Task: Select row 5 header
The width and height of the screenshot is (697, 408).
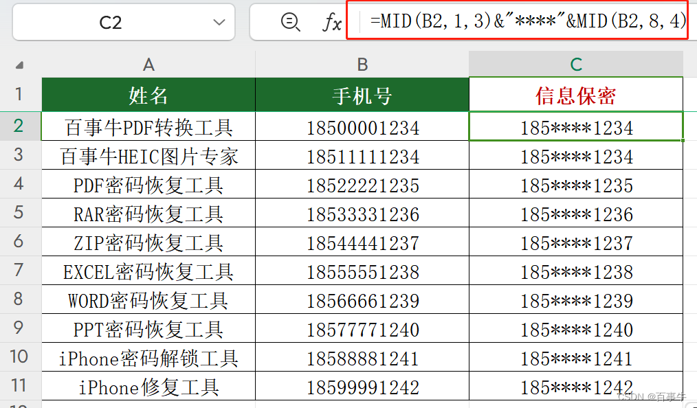Action: 21,213
